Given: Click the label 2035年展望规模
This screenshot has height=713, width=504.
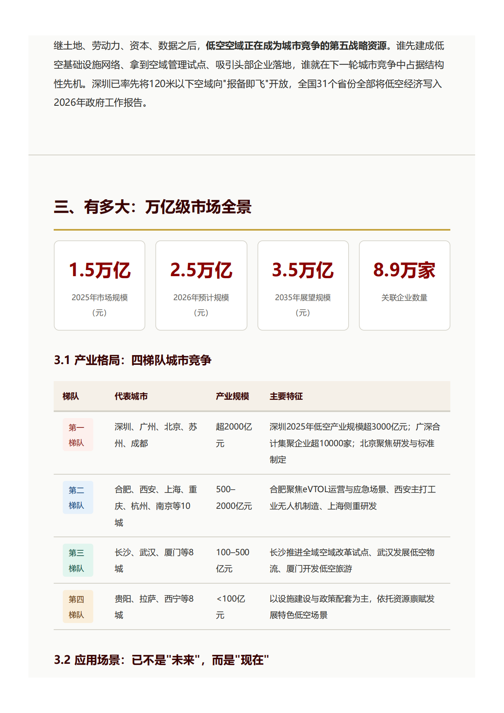Looking at the screenshot, I should click(x=303, y=298).
